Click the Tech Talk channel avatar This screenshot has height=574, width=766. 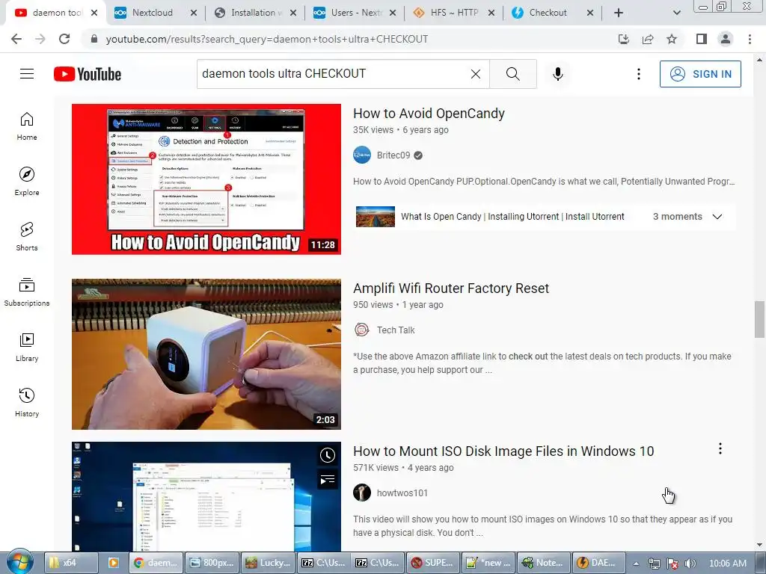(x=362, y=330)
